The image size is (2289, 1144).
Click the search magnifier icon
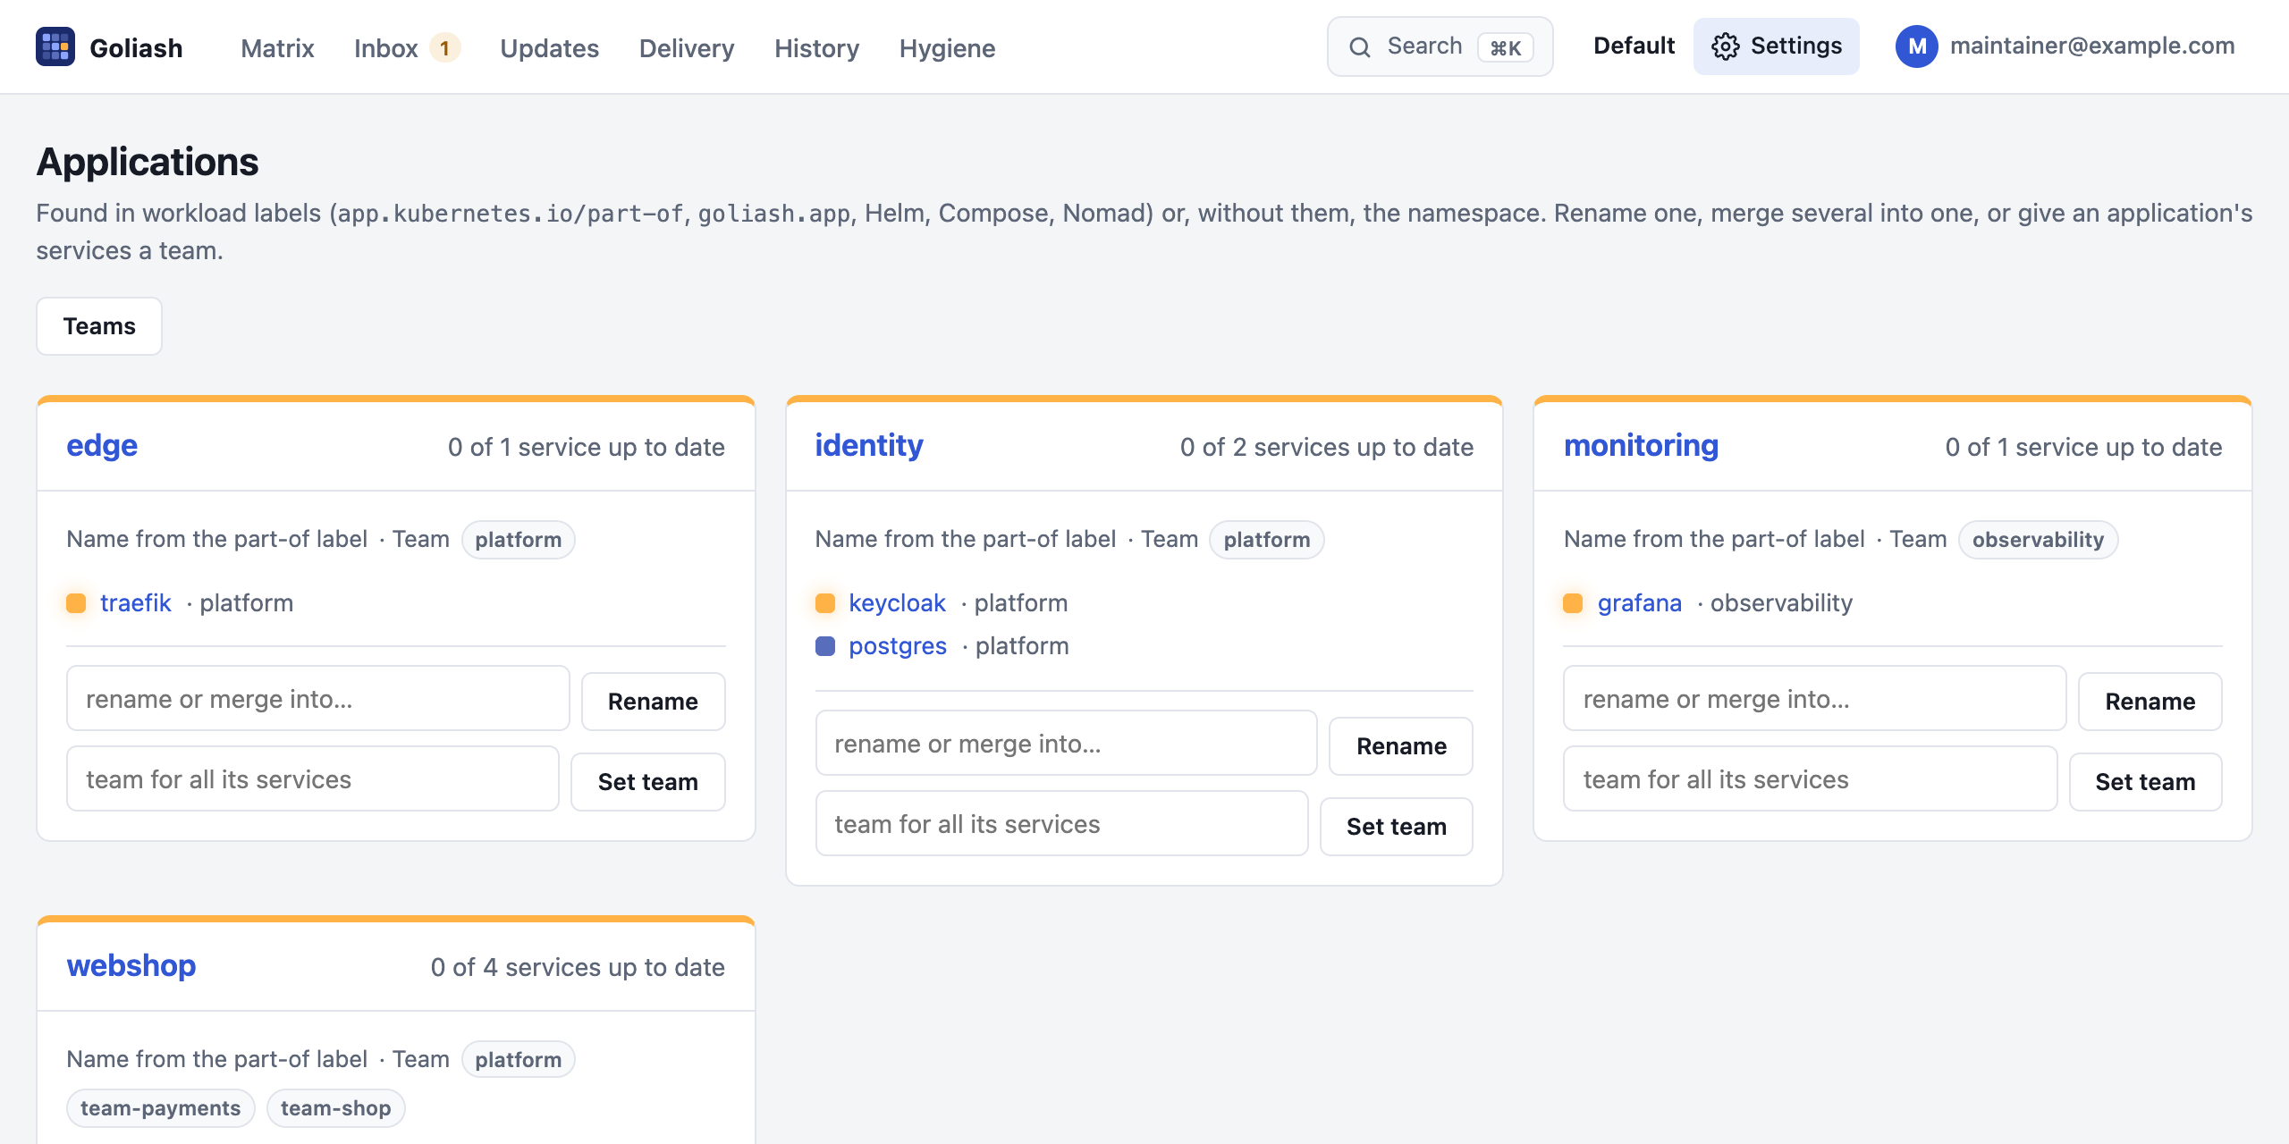click(x=1359, y=47)
